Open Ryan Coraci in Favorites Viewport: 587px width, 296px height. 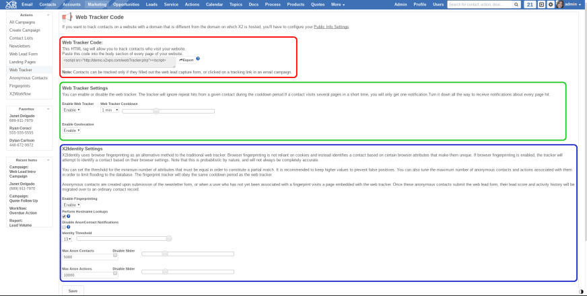tap(20, 128)
